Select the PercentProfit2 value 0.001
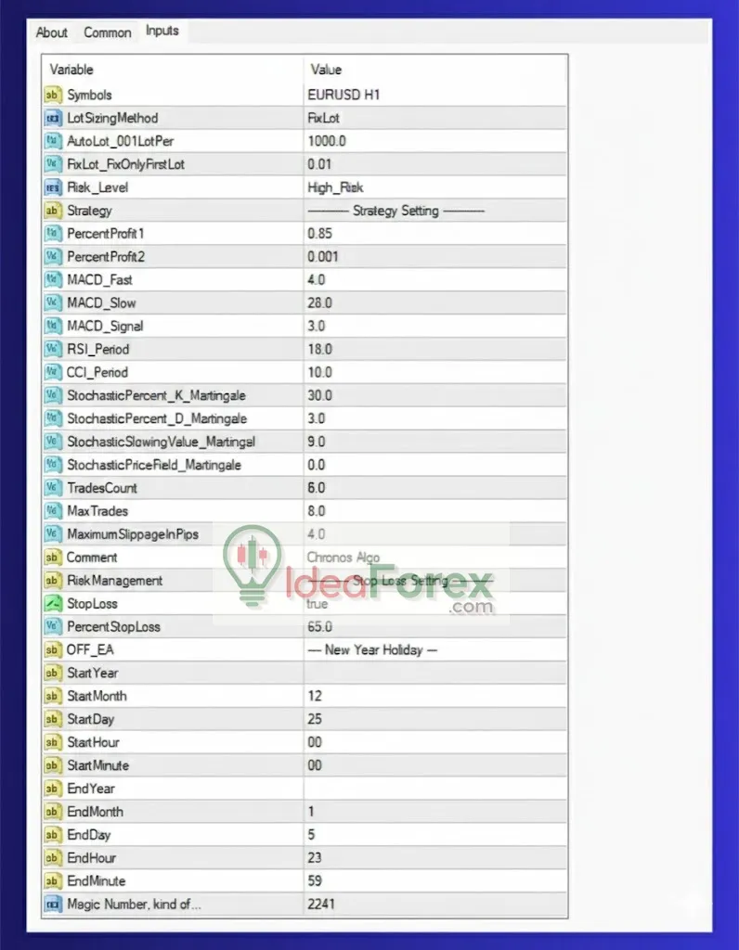 [322, 257]
